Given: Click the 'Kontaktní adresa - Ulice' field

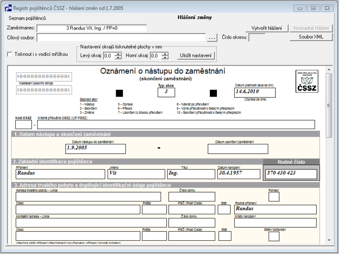Looking at the screenshot, I should coord(91,223).
